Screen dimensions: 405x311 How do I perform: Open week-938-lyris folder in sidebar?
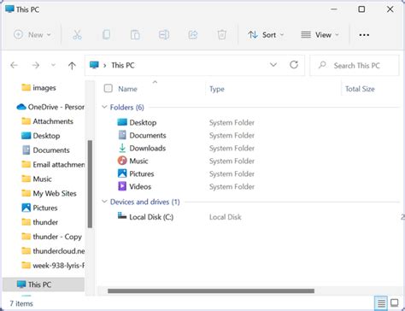(59, 266)
